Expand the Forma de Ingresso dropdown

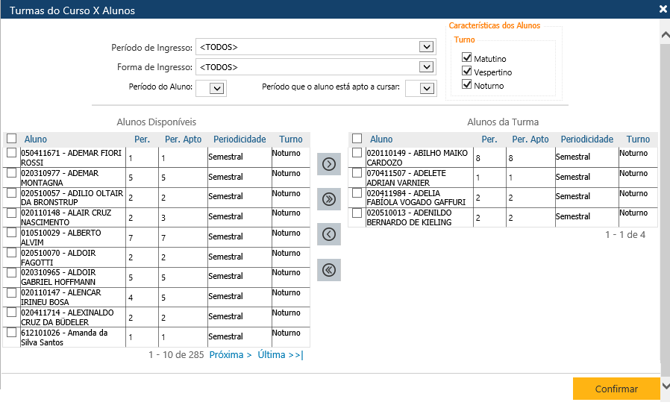(x=426, y=67)
